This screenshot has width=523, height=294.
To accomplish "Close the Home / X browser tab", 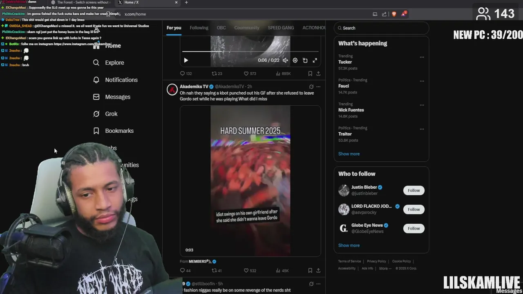I will tap(176, 2).
